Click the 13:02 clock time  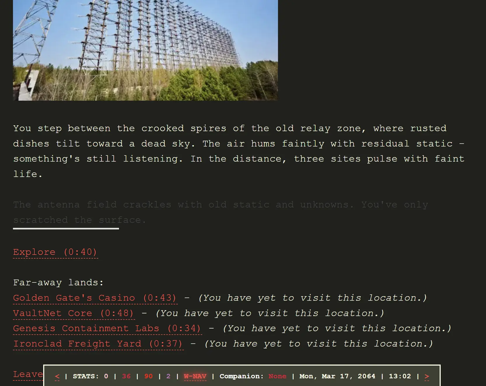[400, 376]
